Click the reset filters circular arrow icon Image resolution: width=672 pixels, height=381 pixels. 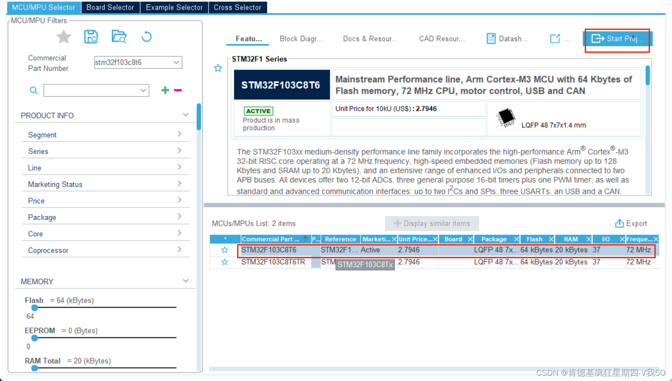[147, 37]
